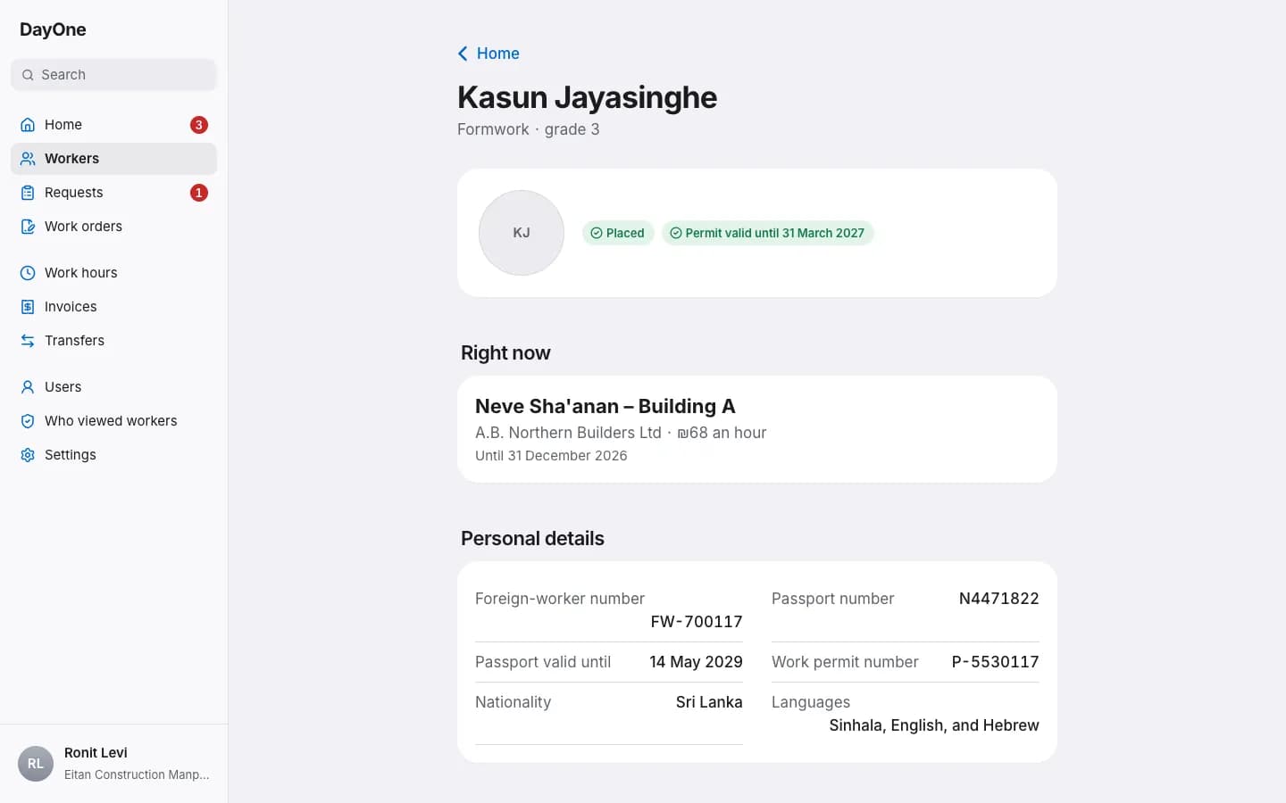Open the Requests sidebar item
Viewport: 1286px width, 803px height.
point(113,193)
